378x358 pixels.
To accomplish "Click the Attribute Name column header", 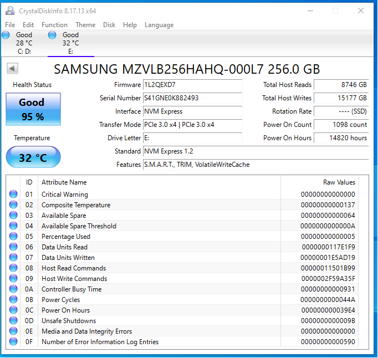I will [x=64, y=182].
